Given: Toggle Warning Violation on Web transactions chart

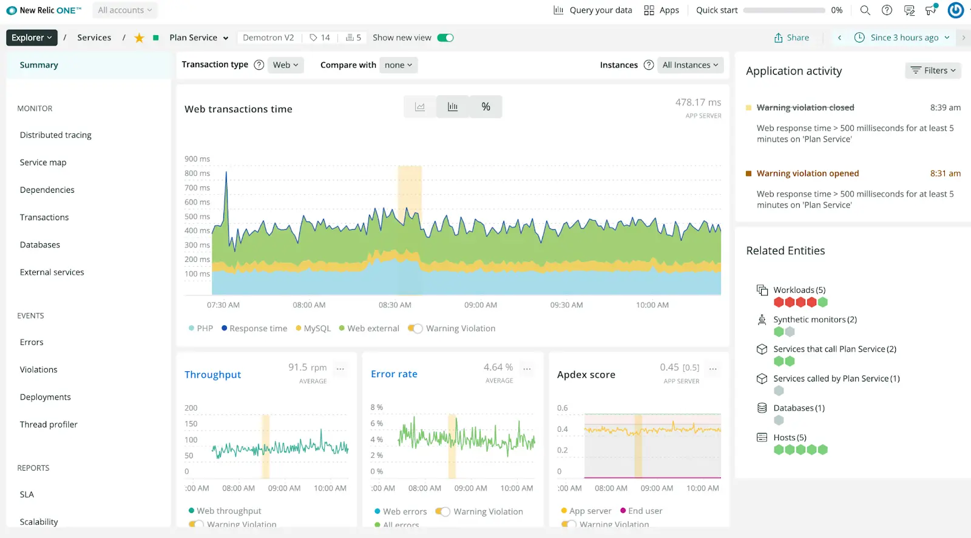Looking at the screenshot, I should coord(416,329).
